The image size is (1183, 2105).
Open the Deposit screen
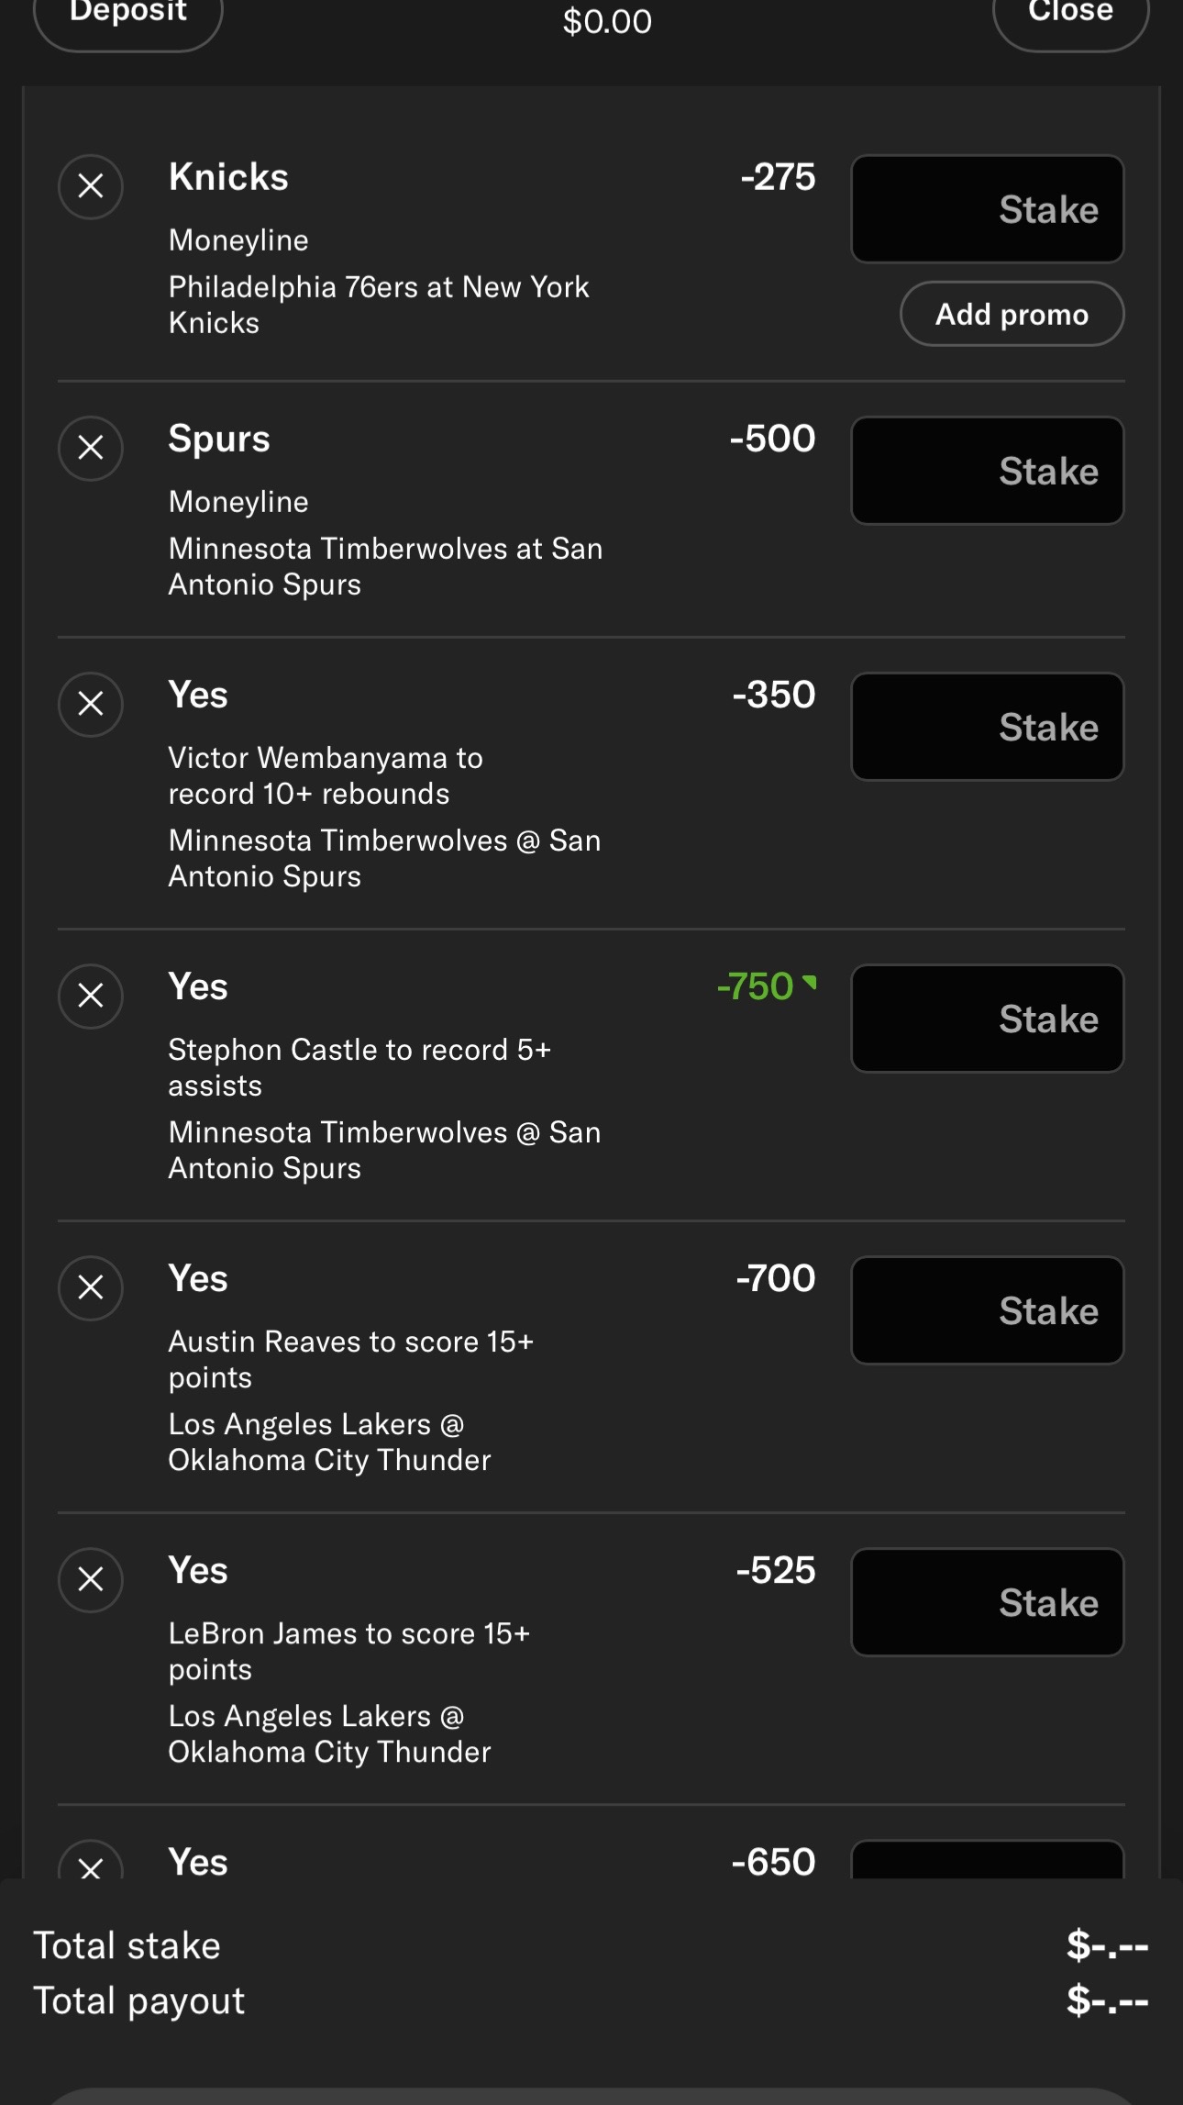pos(128,16)
